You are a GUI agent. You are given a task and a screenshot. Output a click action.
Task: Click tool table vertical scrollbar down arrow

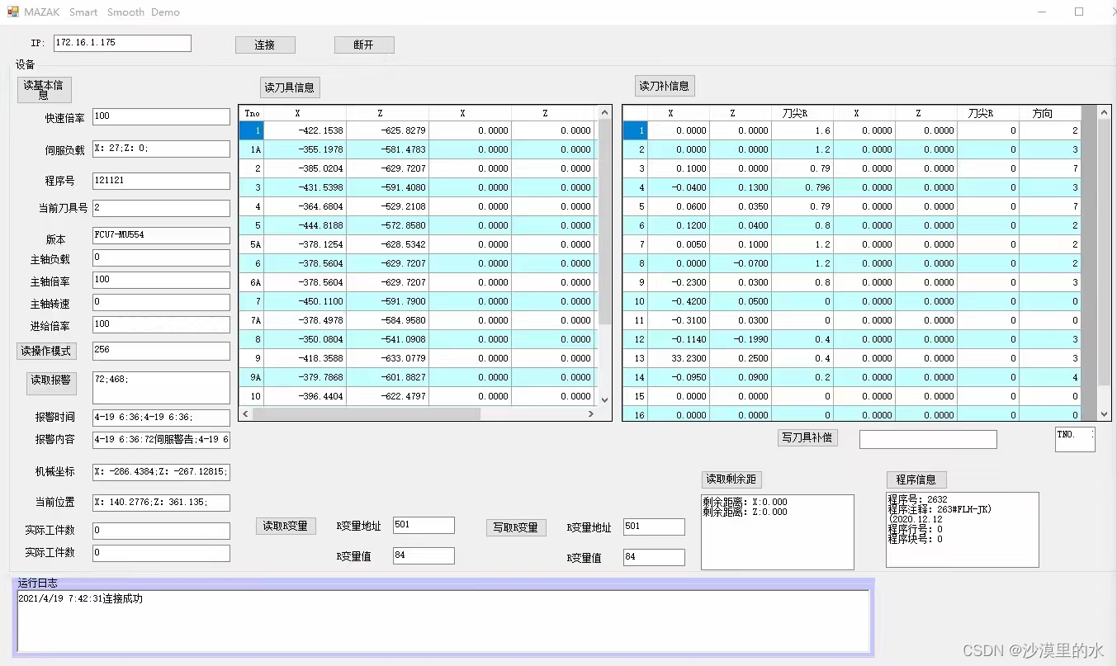click(x=605, y=399)
